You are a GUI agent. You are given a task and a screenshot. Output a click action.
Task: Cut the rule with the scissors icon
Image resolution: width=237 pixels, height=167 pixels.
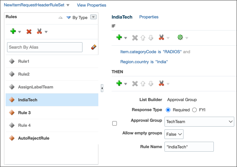click(x=39, y=32)
